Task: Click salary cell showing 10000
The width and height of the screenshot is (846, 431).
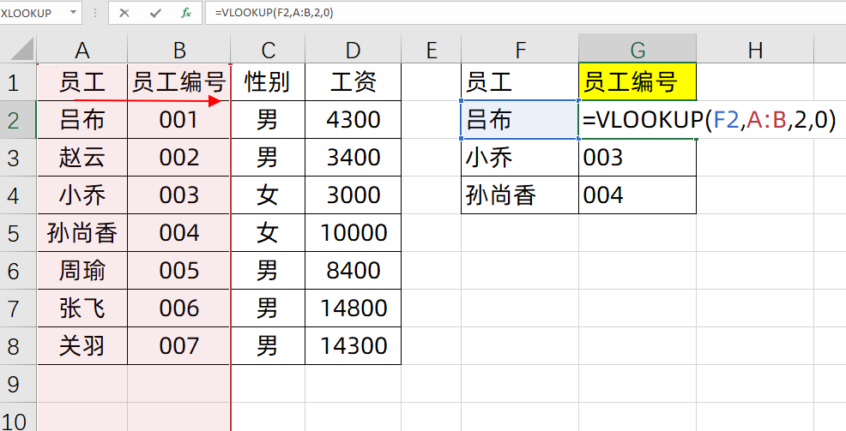Action: (x=353, y=233)
